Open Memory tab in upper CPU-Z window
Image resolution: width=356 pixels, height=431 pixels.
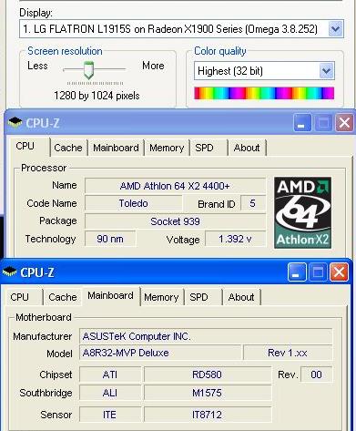point(167,148)
